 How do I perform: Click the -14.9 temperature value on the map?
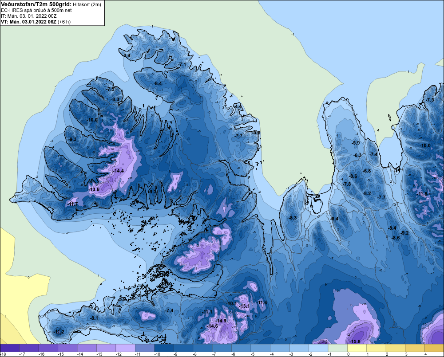(221, 321)
